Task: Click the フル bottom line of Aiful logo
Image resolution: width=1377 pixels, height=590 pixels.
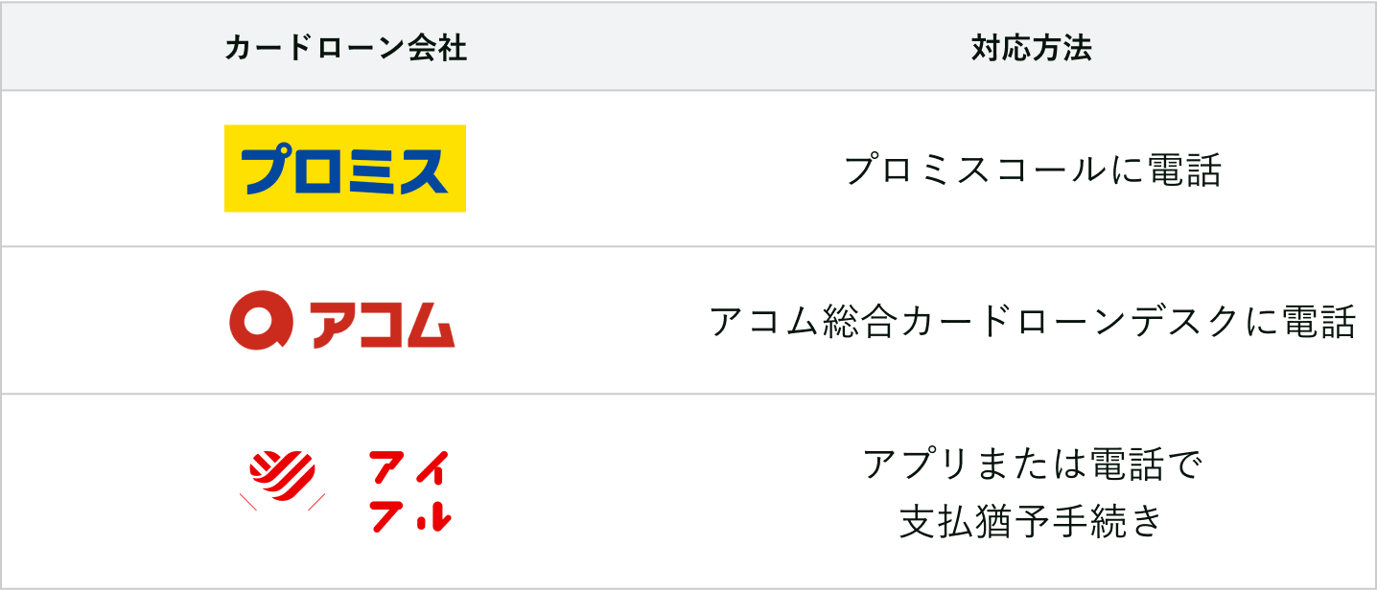Action: pyautogui.click(x=409, y=515)
